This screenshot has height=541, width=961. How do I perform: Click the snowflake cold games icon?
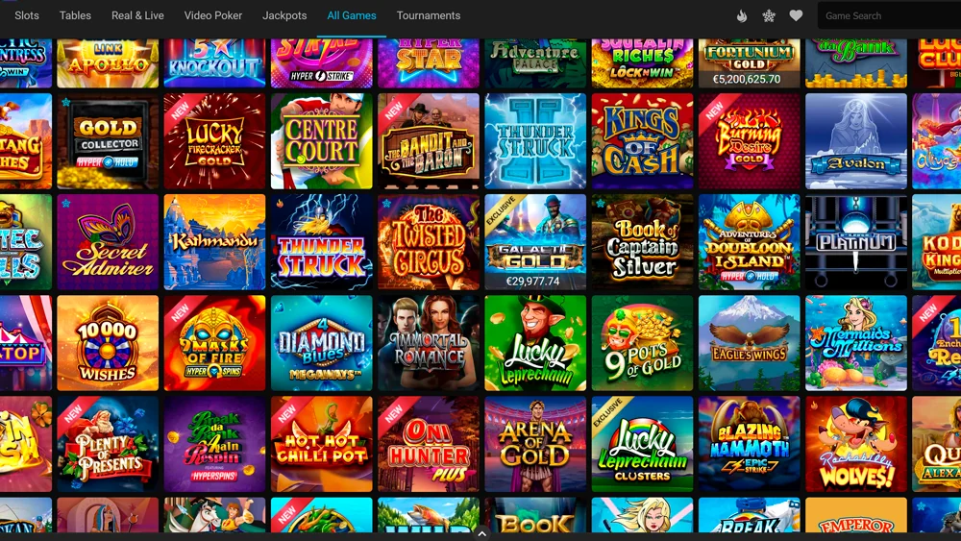click(769, 16)
